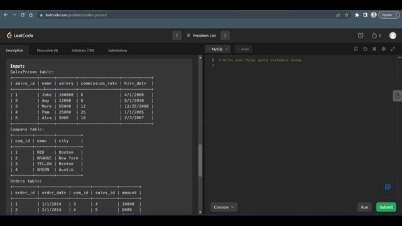Click scrollbar up arrow in description
The image size is (402, 226).
click(x=200, y=58)
